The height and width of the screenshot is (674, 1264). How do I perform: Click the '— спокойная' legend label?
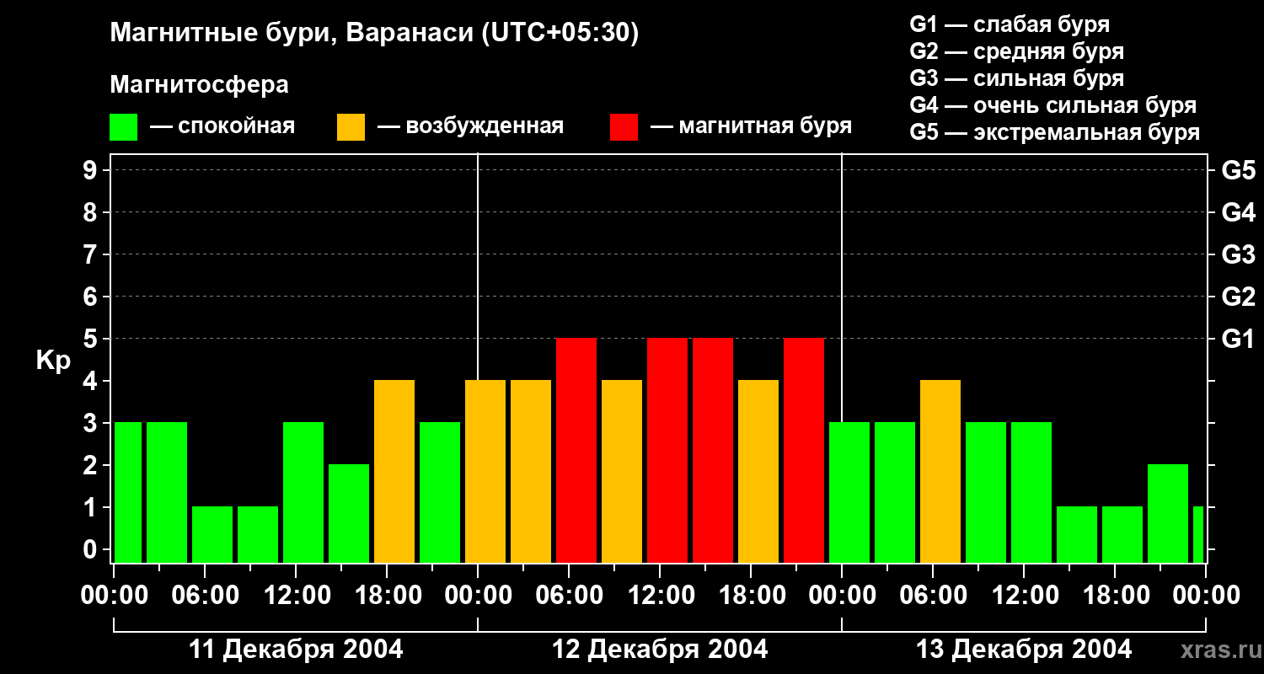[x=222, y=127]
